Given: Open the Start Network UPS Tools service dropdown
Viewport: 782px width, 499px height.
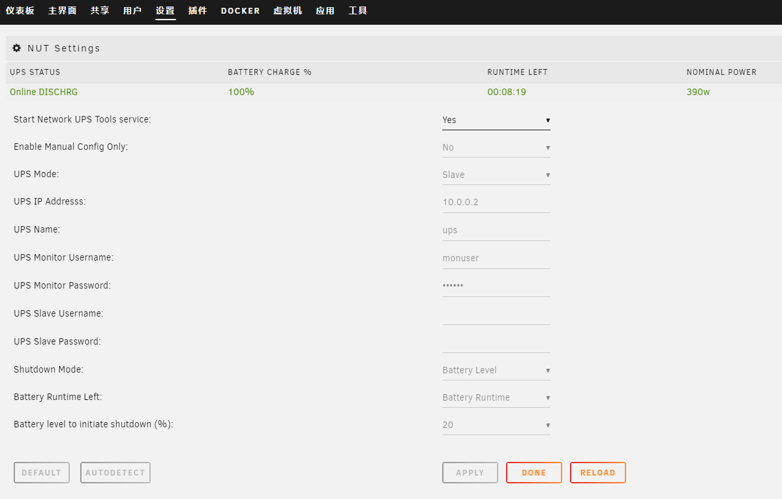Looking at the screenshot, I should 496,120.
